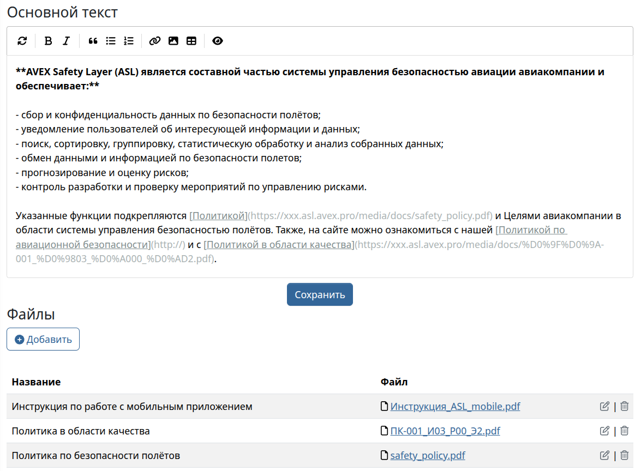Edit the mobile app instruction file row

(604, 406)
